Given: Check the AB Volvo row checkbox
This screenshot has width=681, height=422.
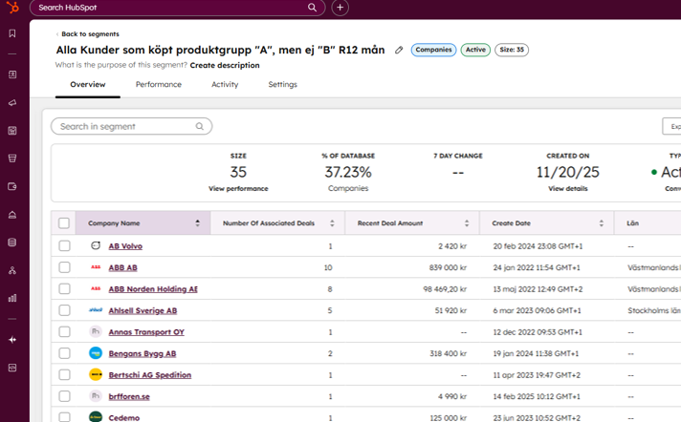Looking at the screenshot, I should (x=64, y=246).
